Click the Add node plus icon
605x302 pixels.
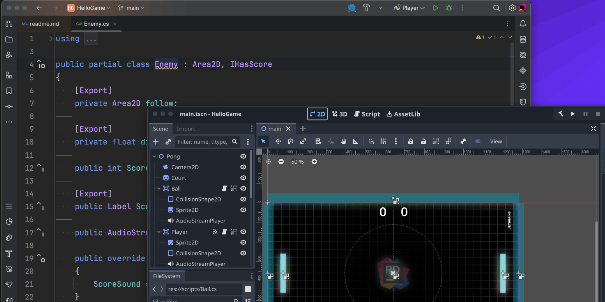tap(156, 142)
